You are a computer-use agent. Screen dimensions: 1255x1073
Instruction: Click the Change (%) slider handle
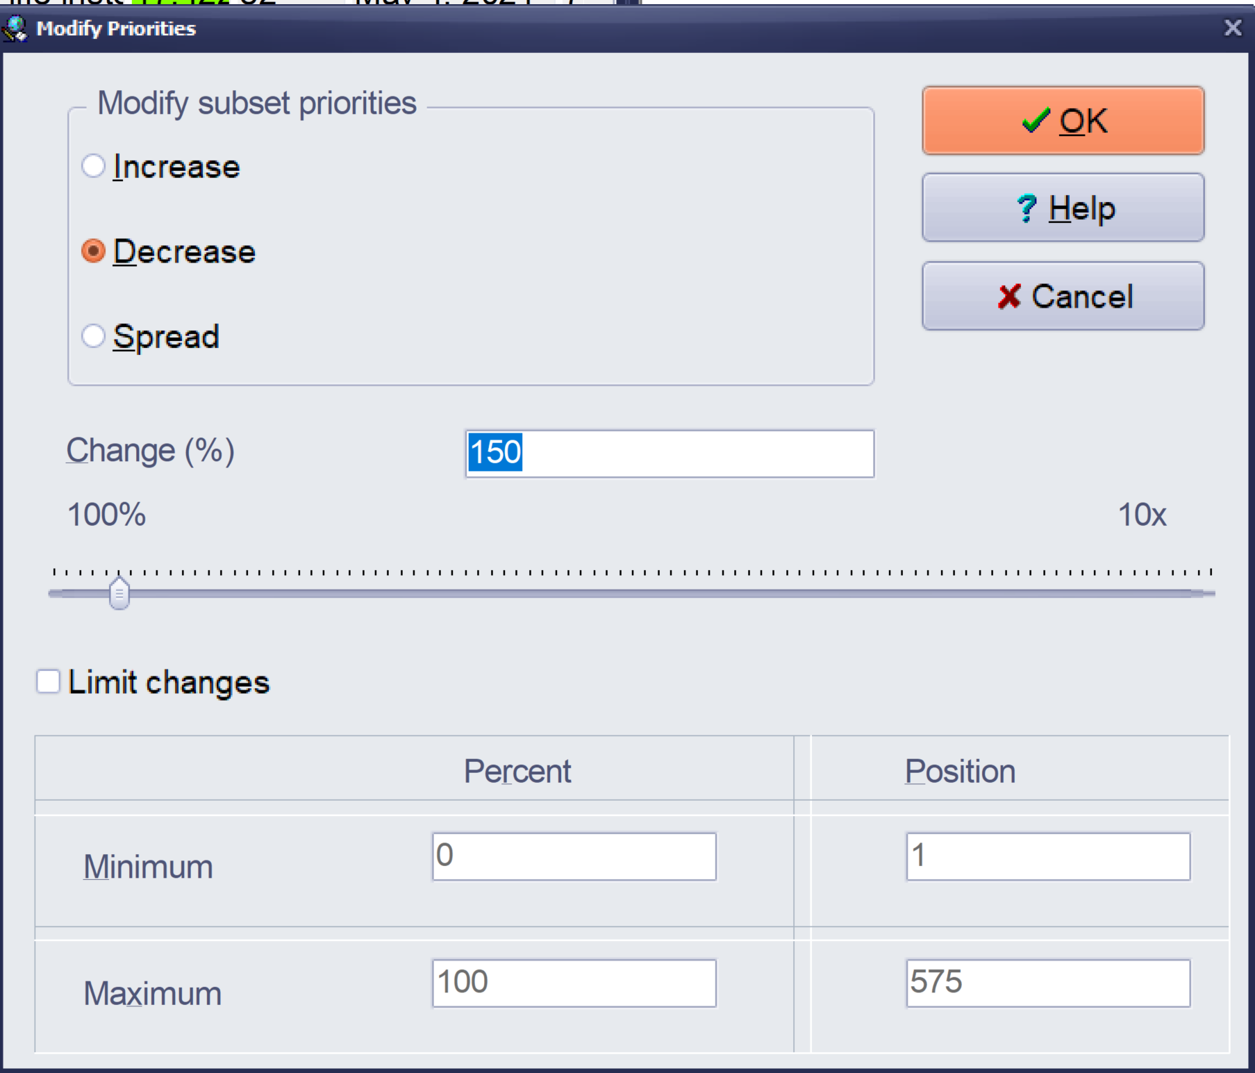click(119, 594)
